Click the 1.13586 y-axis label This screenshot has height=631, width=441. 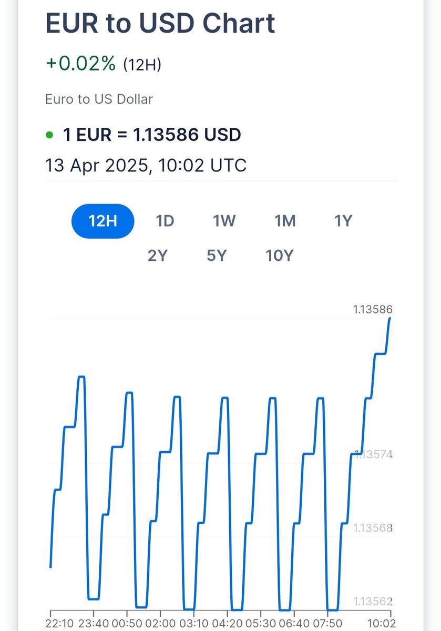(x=373, y=309)
